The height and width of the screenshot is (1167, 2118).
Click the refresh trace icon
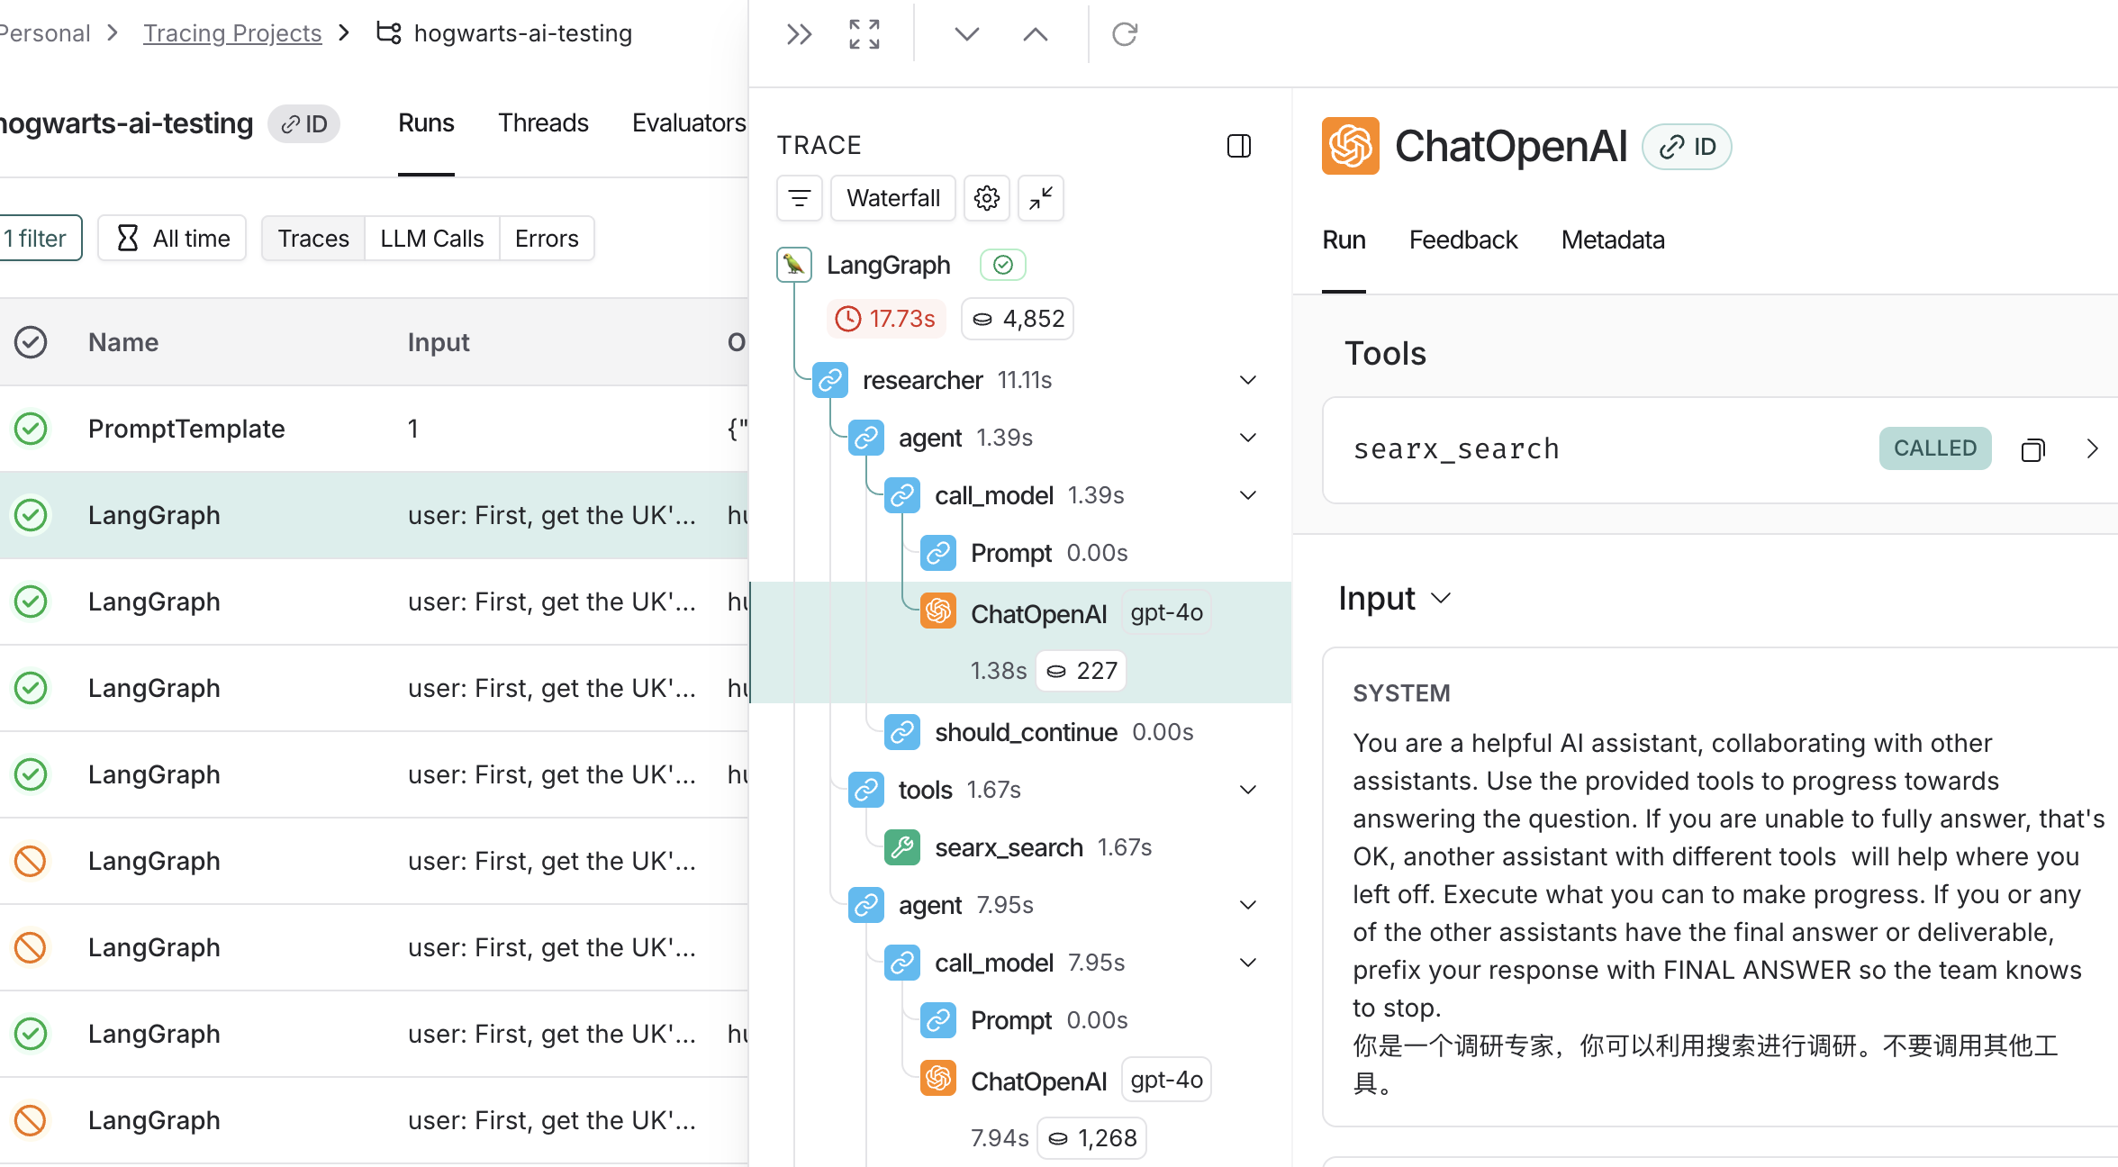point(1124,34)
